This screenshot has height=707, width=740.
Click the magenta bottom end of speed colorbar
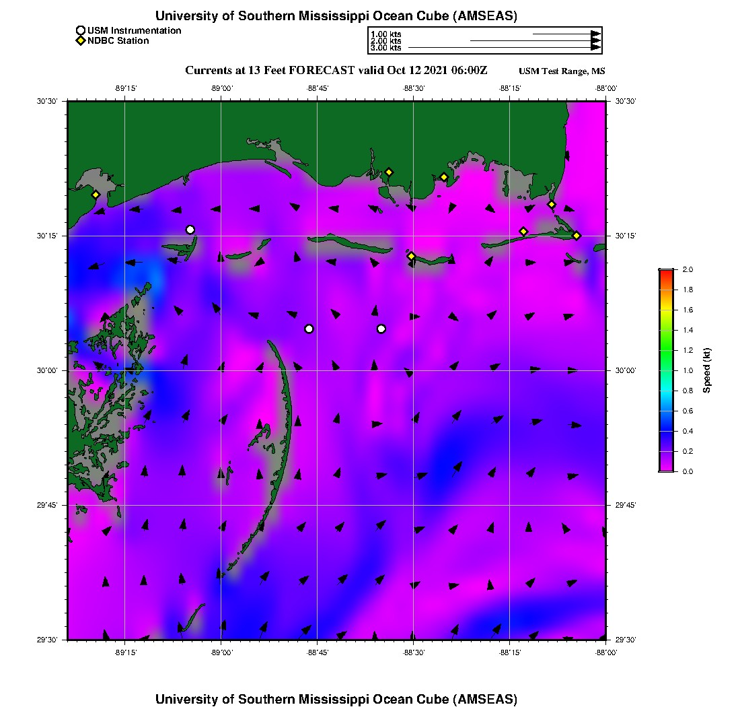pyautogui.click(x=666, y=469)
